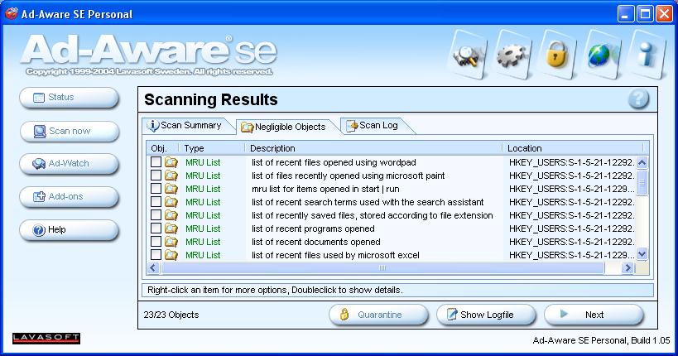This screenshot has height=356, width=678.
Task: Select the Negligible Objects tab
Action: [x=286, y=127]
